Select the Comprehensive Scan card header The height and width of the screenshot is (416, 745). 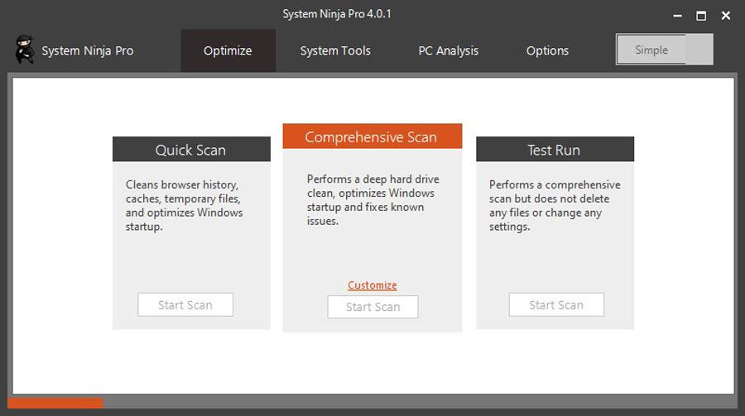tap(372, 136)
